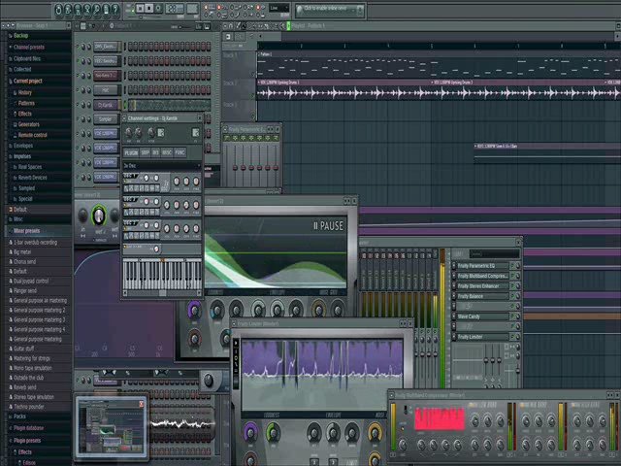Toggle the Dj Kantik channel's mute LED
Viewport: 621px width, 466px height.
[78, 105]
